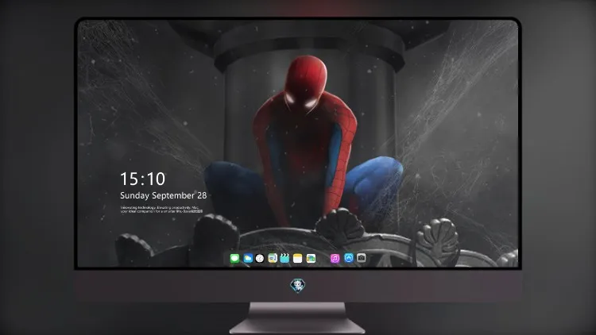Screen dimensions: 596x335
Task: Open the Photos gallery icon in dock
Action: [311, 258]
